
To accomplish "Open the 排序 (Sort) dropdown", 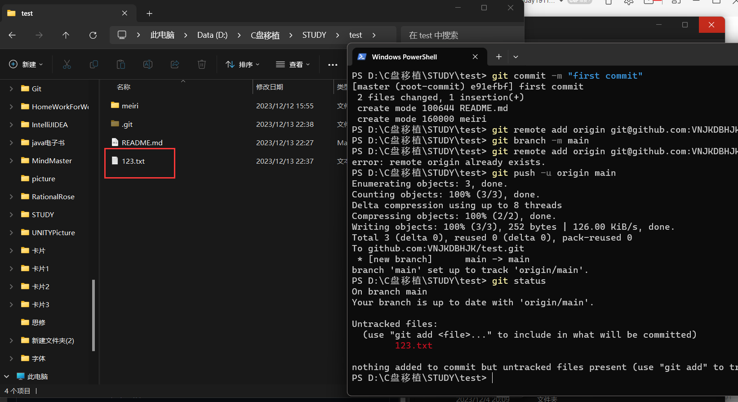I will [x=243, y=64].
